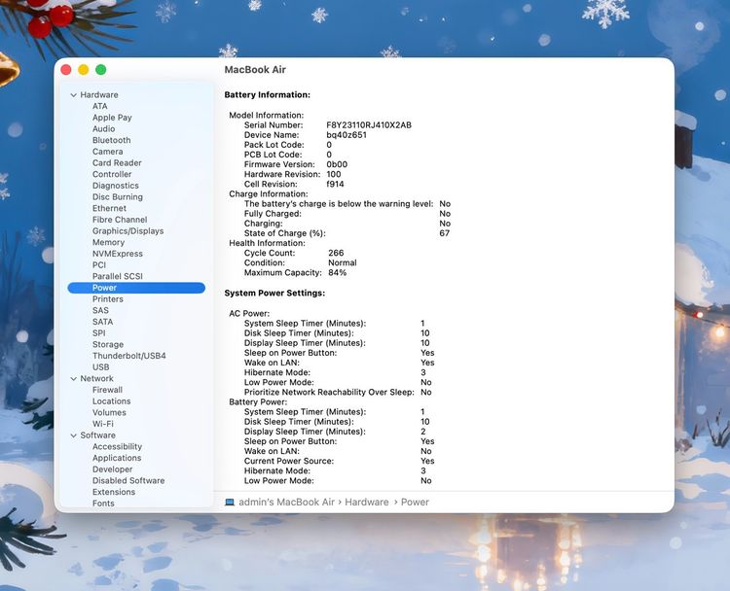This screenshot has width=730, height=591.
Task: Select SPI in the sidebar
Action: coord(98,333)
